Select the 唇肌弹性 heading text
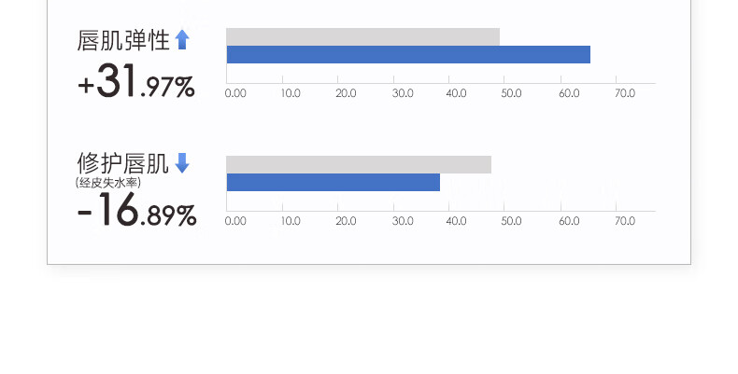The image size is (738, 374). 123,40
